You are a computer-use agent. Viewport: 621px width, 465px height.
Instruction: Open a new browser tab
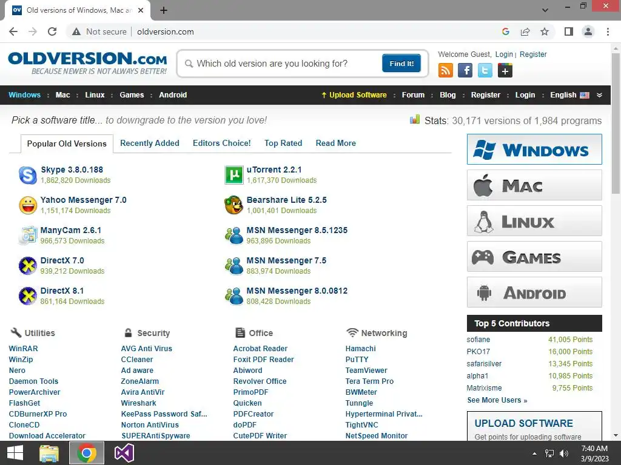[x=164, y=10]
